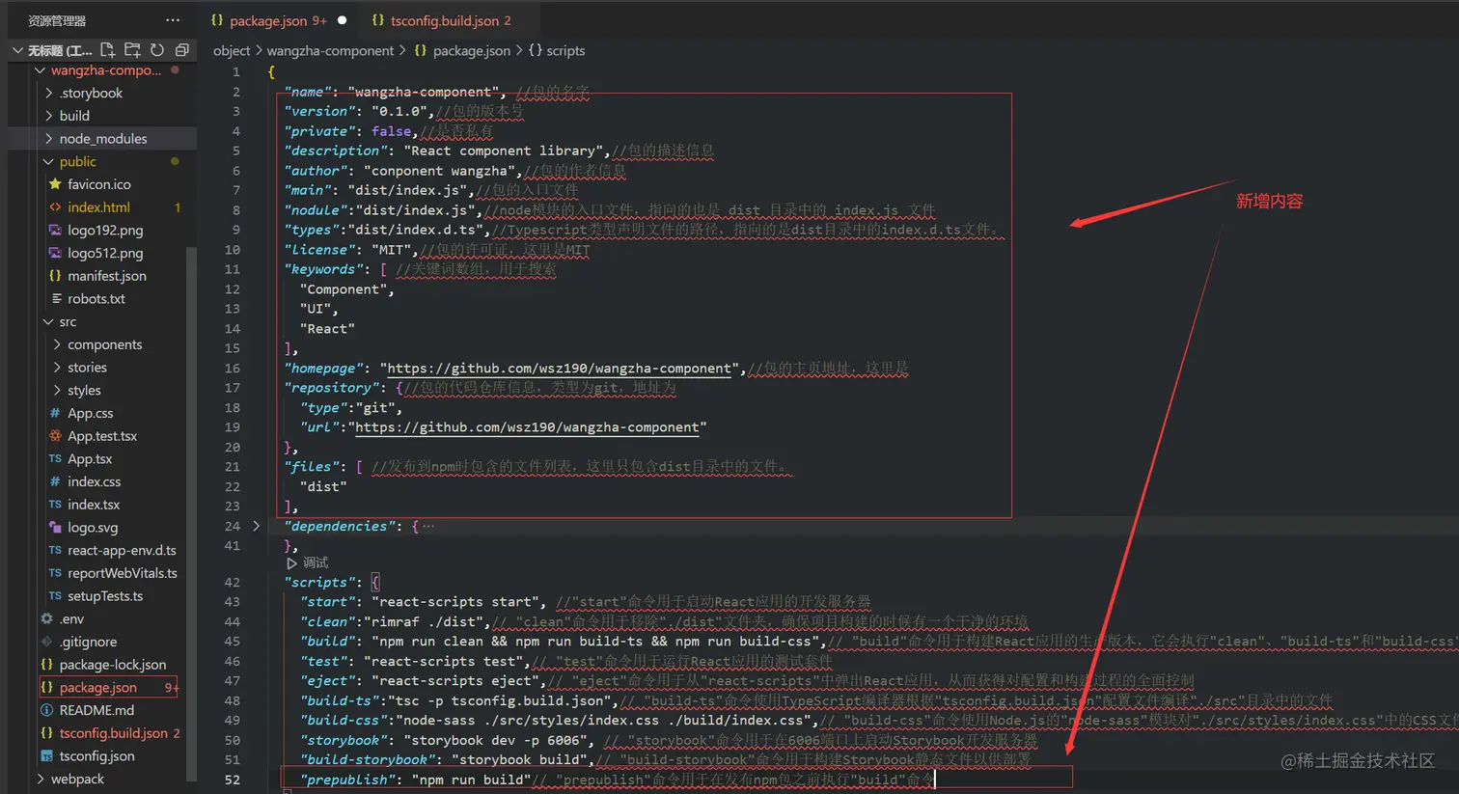Click the unsaved dot on package.json tab
1459x794 pixels.
point(342,20)
